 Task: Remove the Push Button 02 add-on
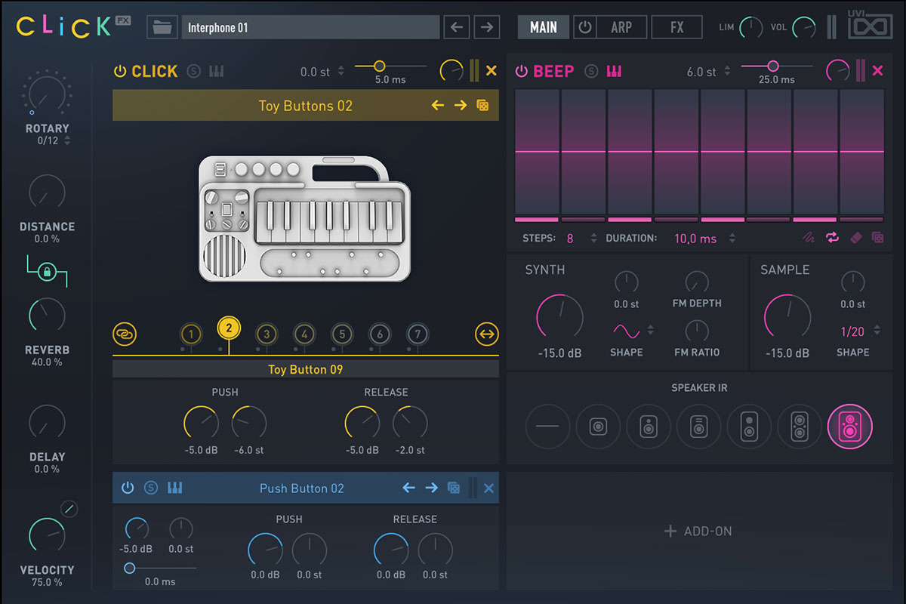click(x=488, y=488)
